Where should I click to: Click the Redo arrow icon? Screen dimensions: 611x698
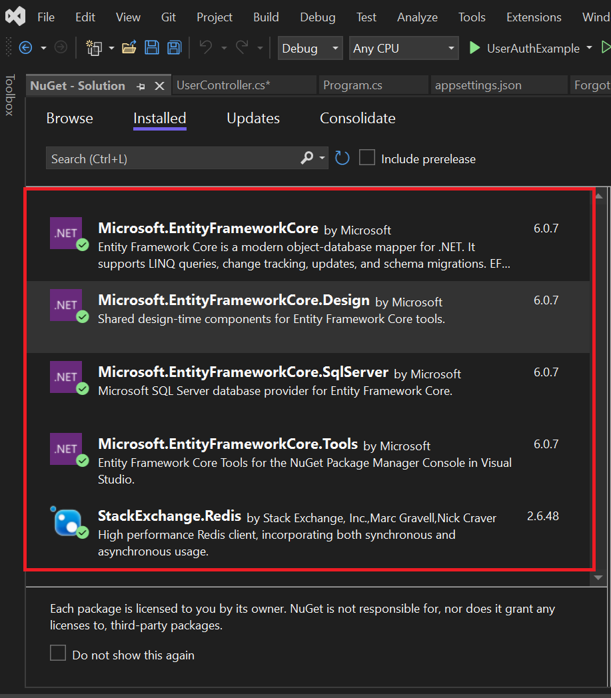tap(243, 47)
